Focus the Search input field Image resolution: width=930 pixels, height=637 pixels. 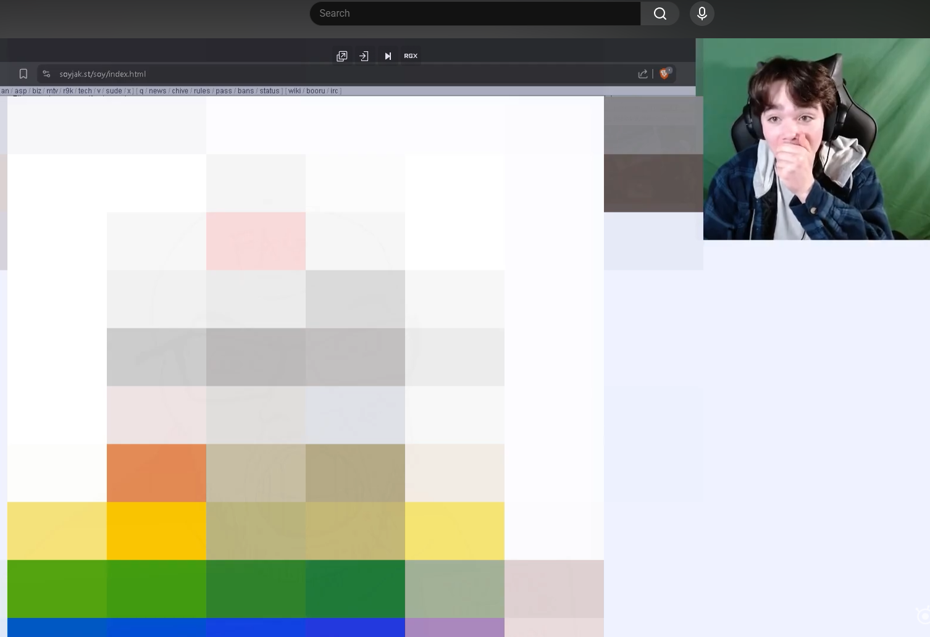474,14
